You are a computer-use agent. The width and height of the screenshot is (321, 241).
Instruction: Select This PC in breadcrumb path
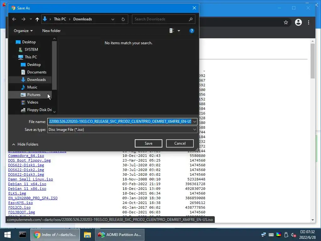point(60,19)
